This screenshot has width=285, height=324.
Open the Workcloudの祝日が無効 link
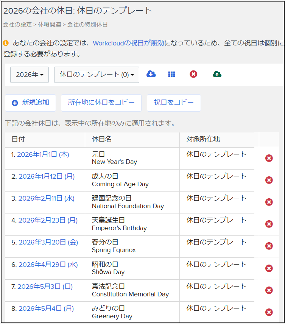[128, 43]
